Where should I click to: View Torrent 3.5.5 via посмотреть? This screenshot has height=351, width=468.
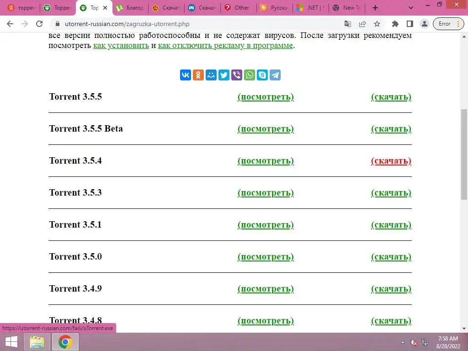[x=266, y=97]
